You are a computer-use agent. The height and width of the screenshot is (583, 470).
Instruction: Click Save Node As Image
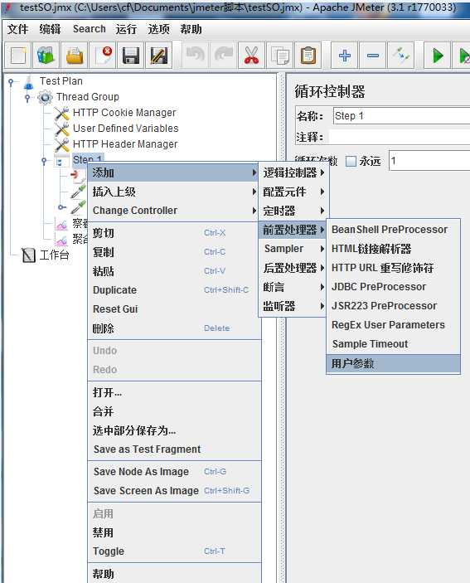point(175,472)
